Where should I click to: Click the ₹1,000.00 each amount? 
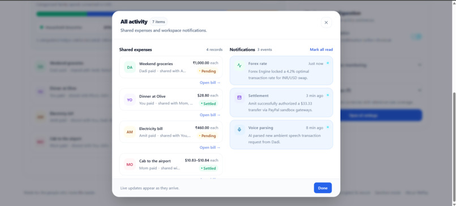205,63
